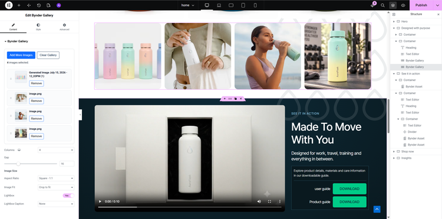
Task: Switch to the Content tab
Action: (13, 27)
